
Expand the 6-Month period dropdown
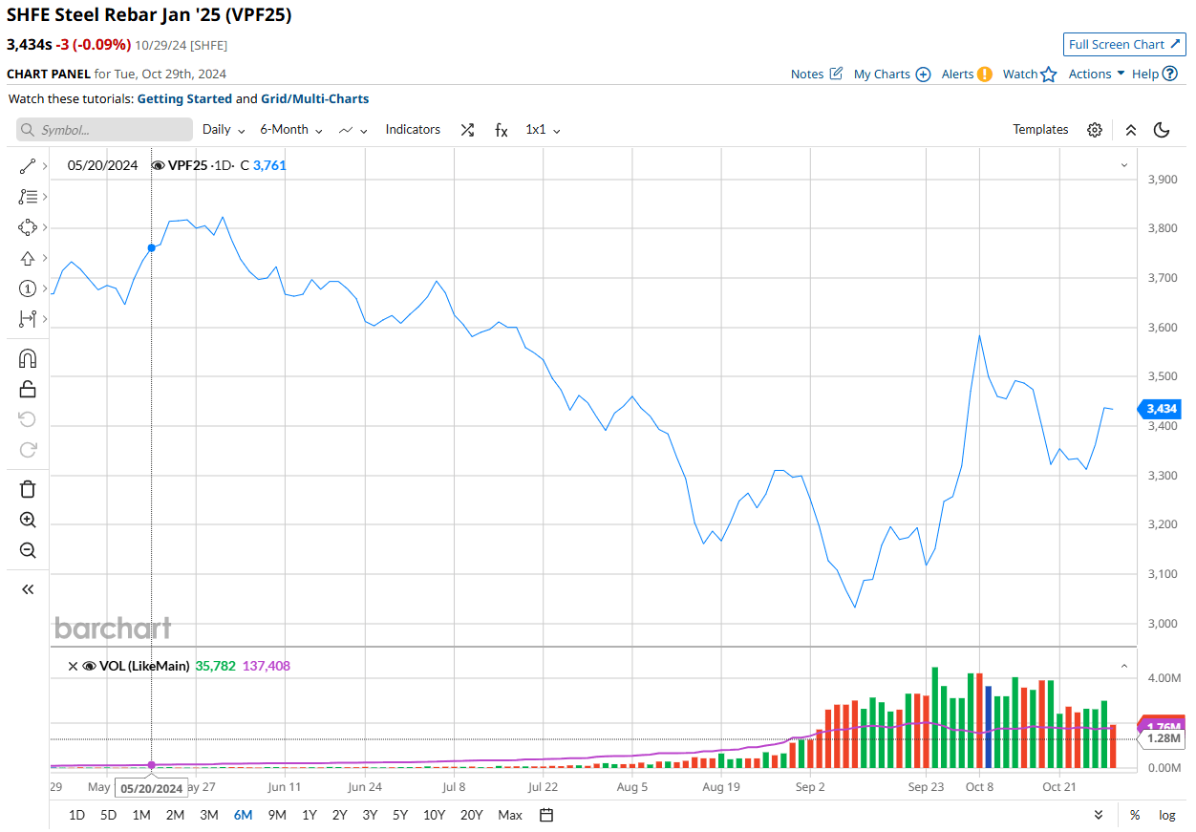(x=289, y=129)
